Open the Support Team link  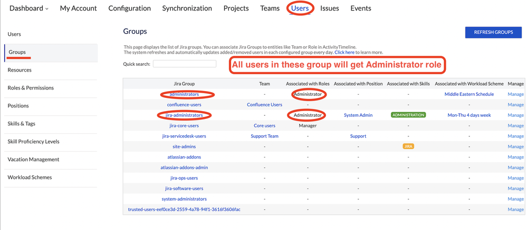pyautogui.click(x=264, y=136)
